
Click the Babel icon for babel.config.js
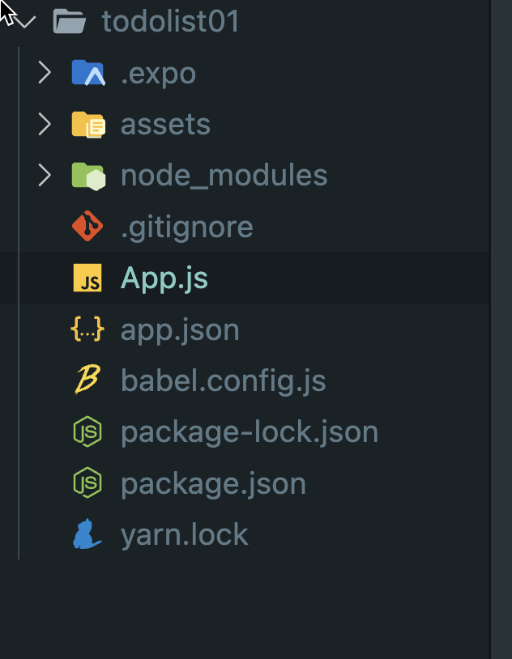(87, 380)
